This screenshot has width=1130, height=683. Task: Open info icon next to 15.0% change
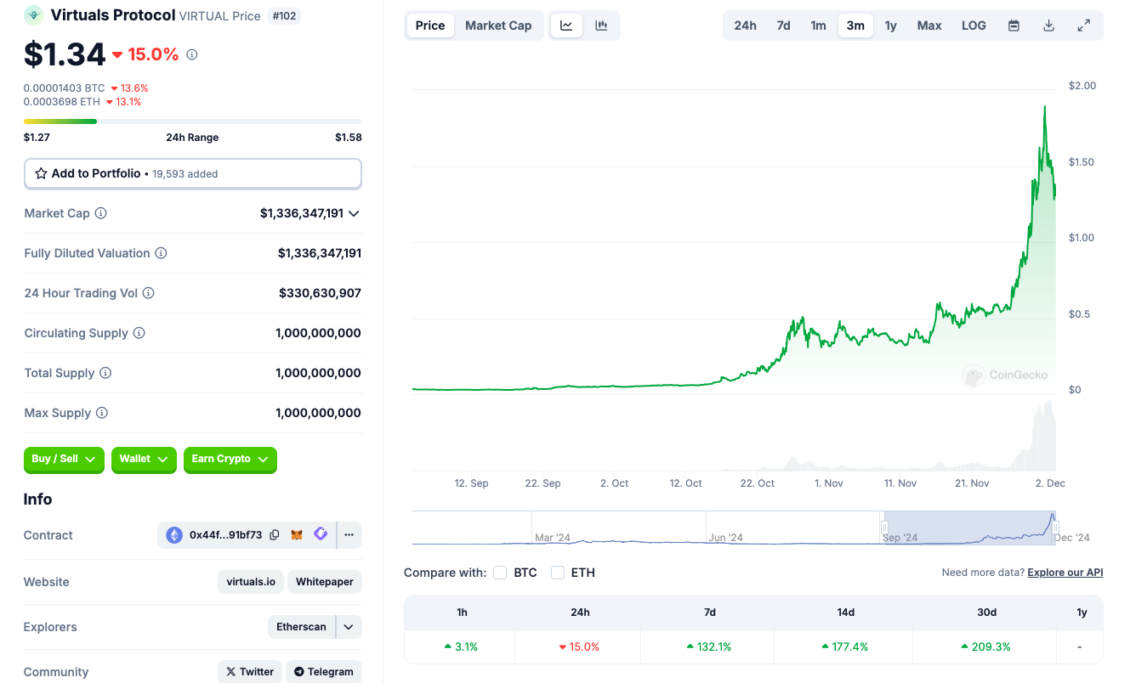(192, 54)
